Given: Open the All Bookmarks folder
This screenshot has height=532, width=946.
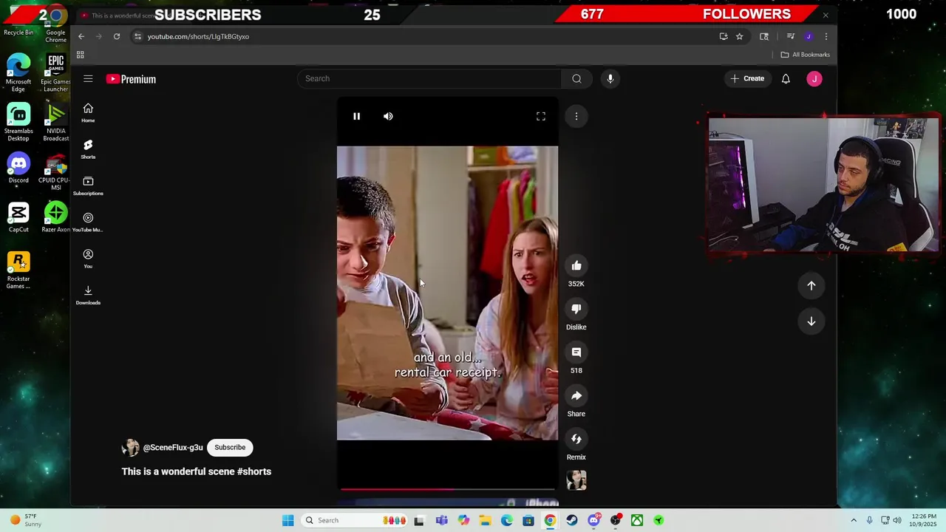Looking at the screenshot, I should (x=806, y=55).
